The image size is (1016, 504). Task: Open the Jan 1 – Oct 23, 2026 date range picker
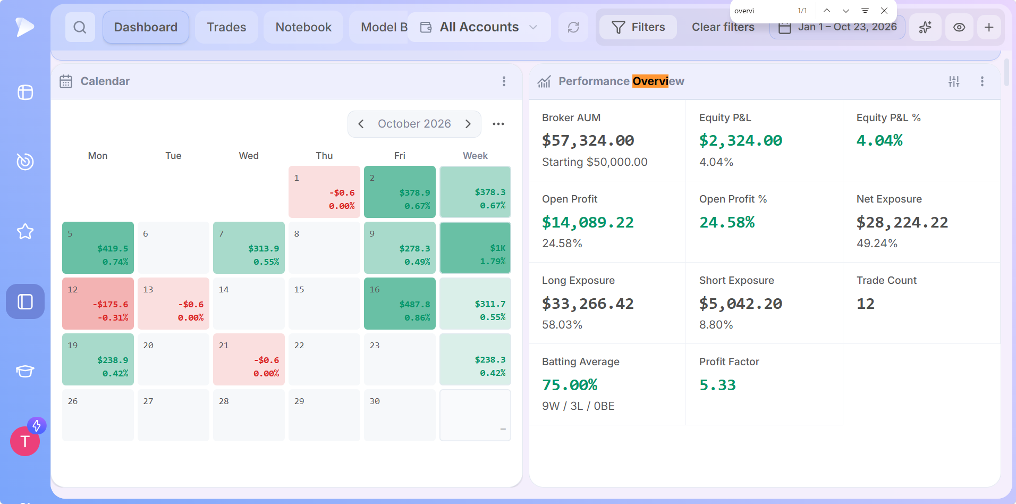tap(837, 27)
